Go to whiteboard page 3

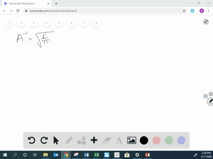pos(34,23)
